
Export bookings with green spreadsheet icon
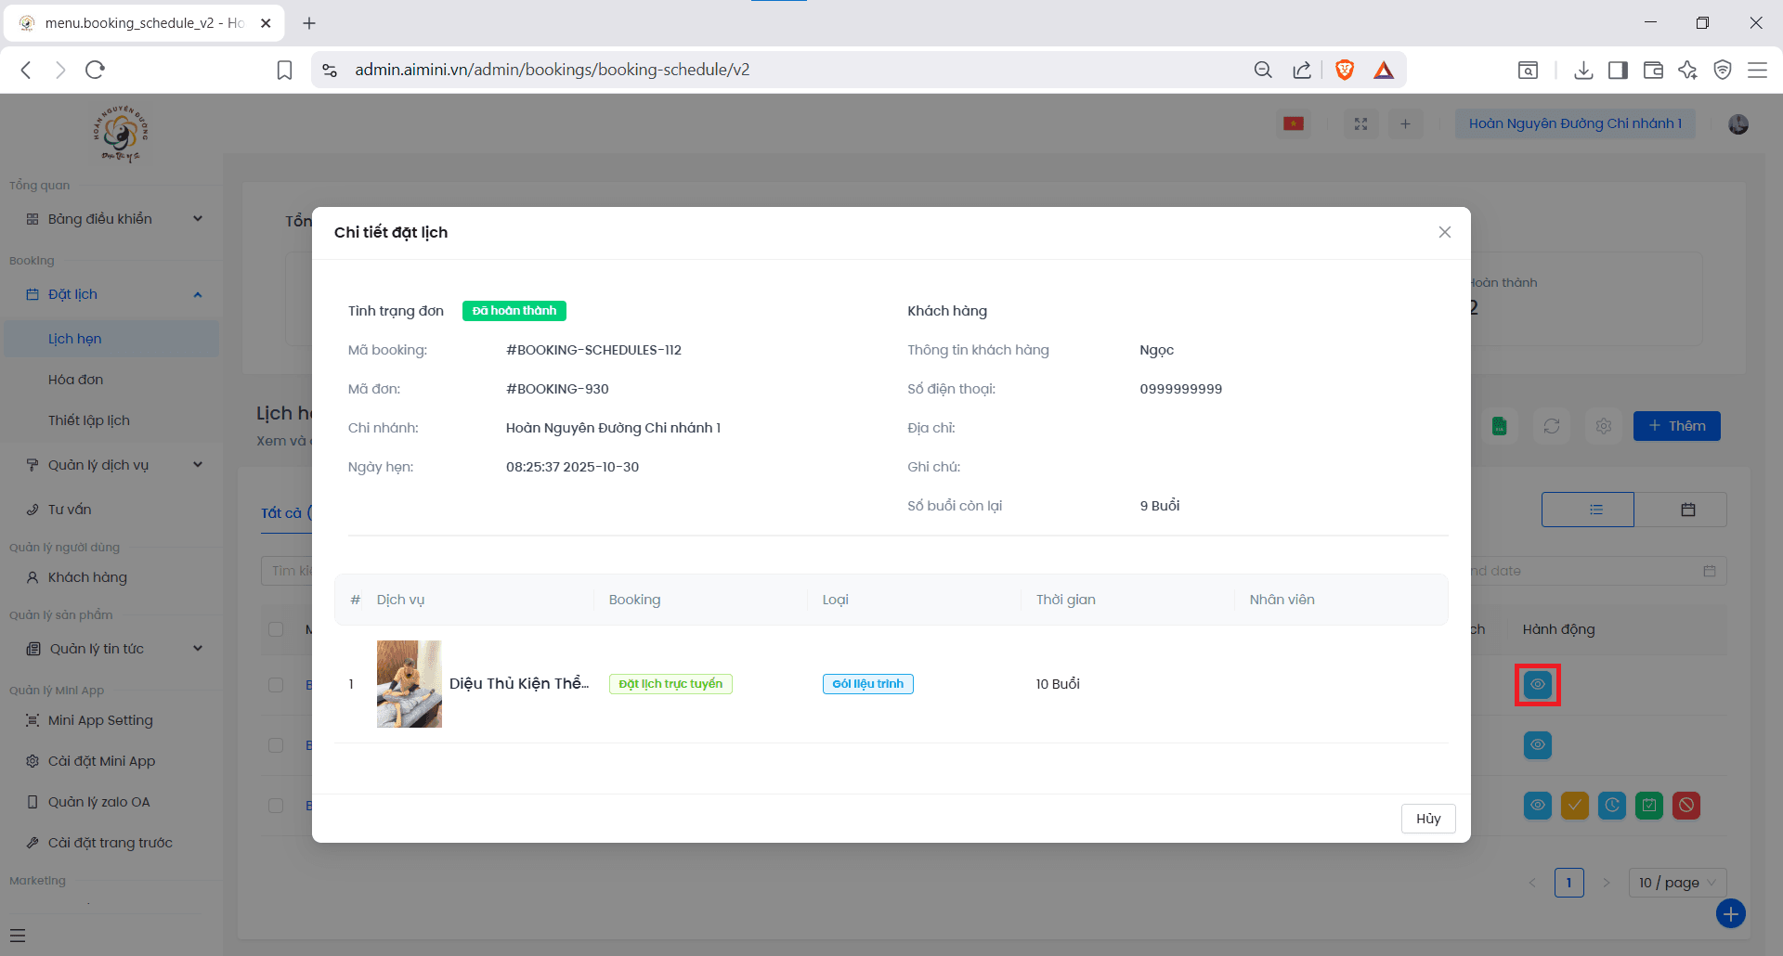point(1499,426)
